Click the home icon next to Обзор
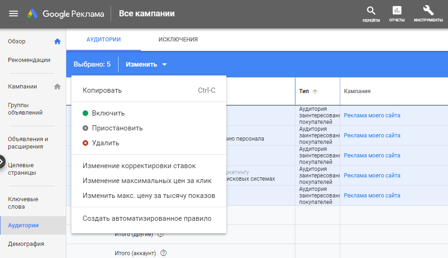Screen dimensions: 448x258 point(57,41)
